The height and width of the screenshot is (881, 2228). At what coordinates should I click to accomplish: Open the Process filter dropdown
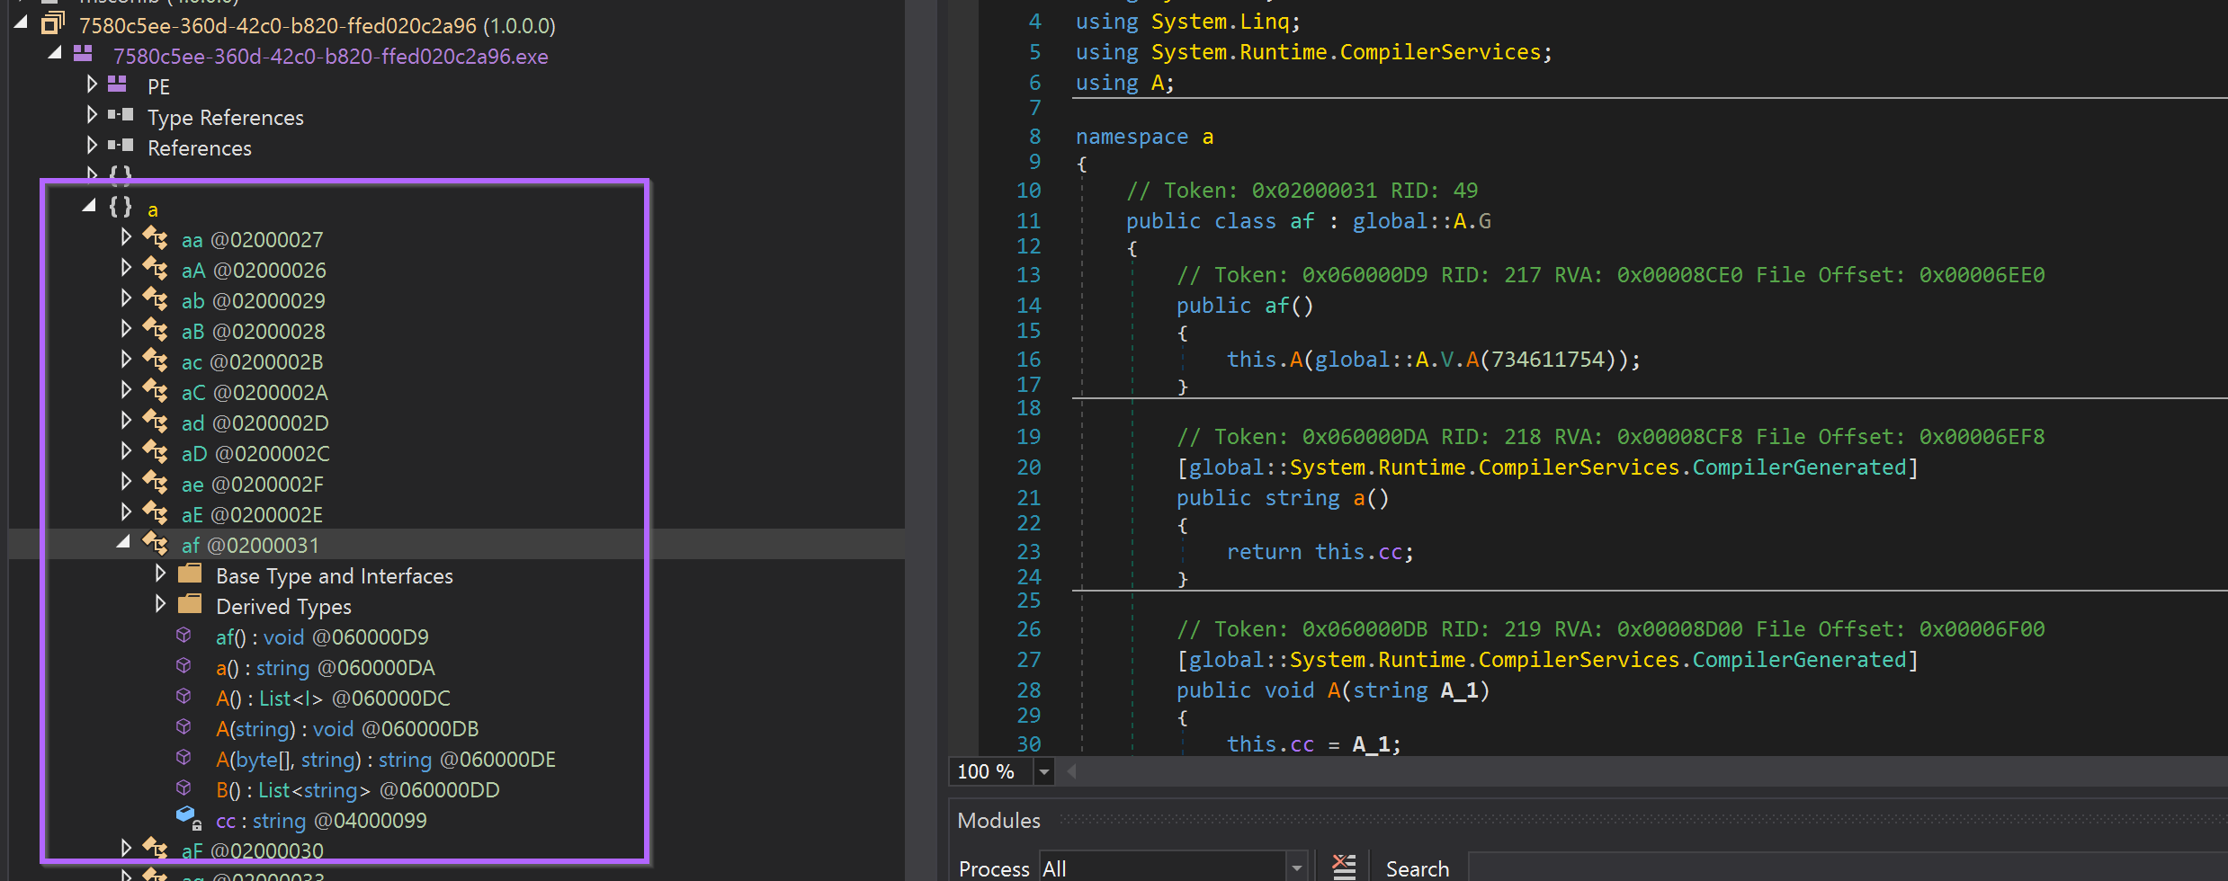[x=1296, y=868]
